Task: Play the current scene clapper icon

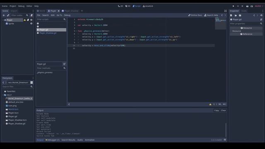Action: click(x=247, y=6)
